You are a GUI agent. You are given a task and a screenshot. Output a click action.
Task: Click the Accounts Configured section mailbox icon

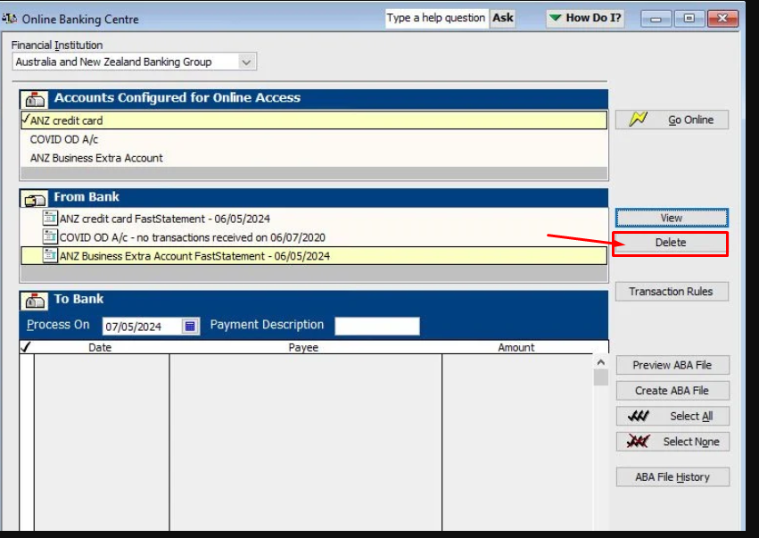[34, 100]
